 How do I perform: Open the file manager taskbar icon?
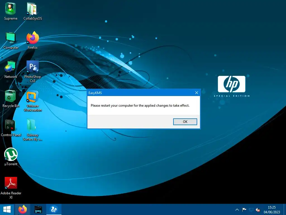click(38, 209)
